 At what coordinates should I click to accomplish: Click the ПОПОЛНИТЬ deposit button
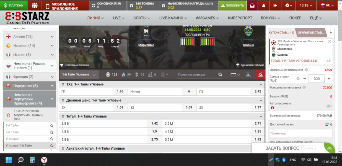(232, 5)
